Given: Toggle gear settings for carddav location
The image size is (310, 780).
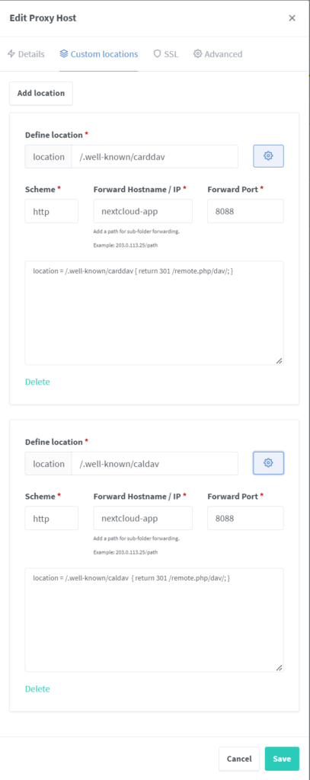Looking at the screenshot, I should [x=268, y=156].
